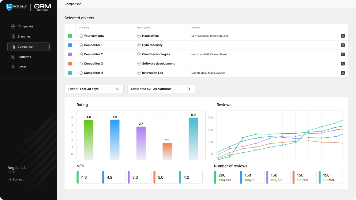Image resolution: width=356 pixels, height=200 pixels.
Task: Click the green Your comapny color swatch
Action: (70, 36)
